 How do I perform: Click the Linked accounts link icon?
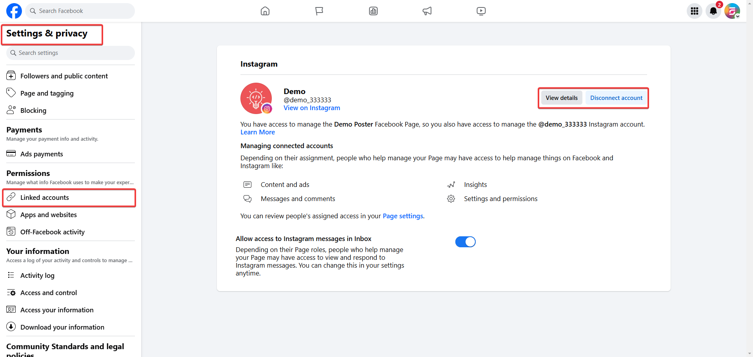[x=11, y=197]
